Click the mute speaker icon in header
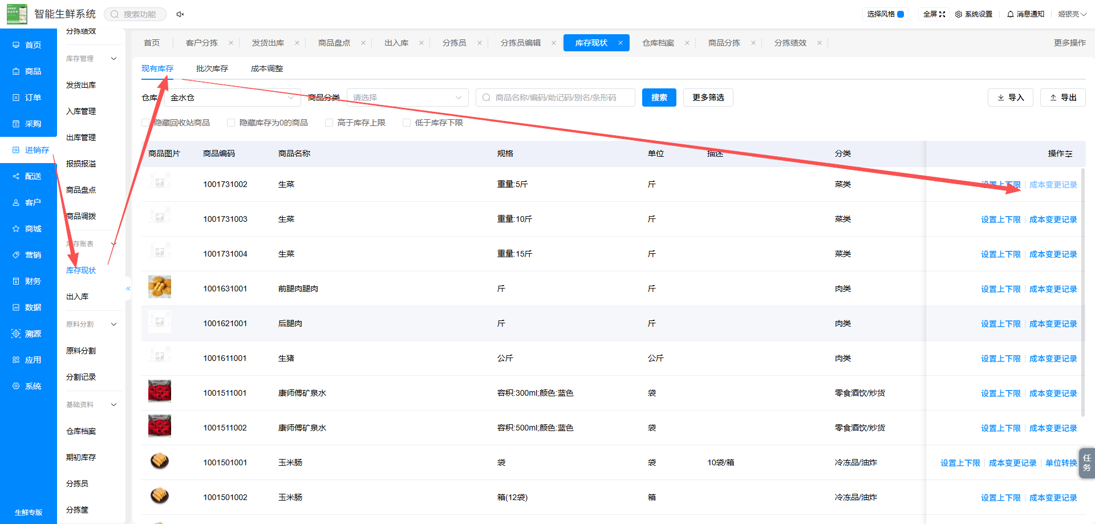1095x524 pixels. [x=180, y=14]
